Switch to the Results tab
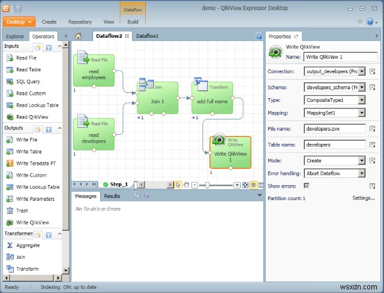The width and height of the screenshot is (384, 293). coord(112,196)
